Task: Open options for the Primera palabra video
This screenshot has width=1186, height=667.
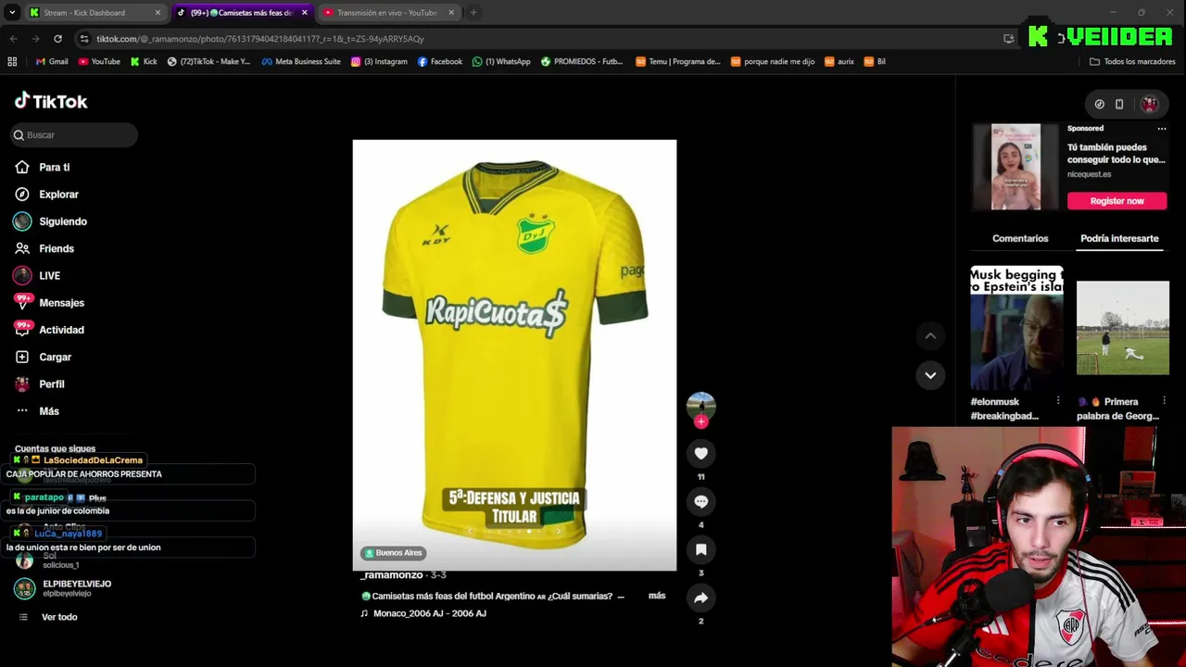Action: coord(1164,401)
